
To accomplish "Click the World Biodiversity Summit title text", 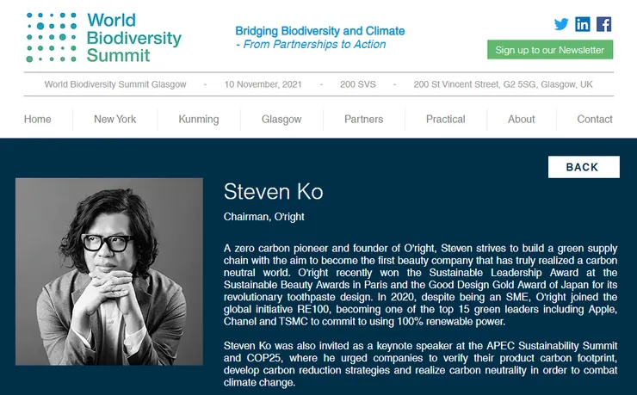I will (134, 38).
